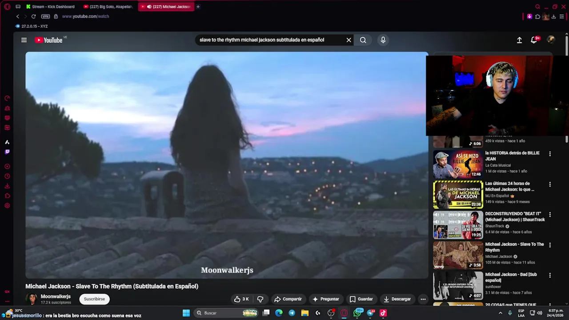Open Opera easy setup lines icon
The width and height of the screenshot is (569, 320).
[561, 16]
